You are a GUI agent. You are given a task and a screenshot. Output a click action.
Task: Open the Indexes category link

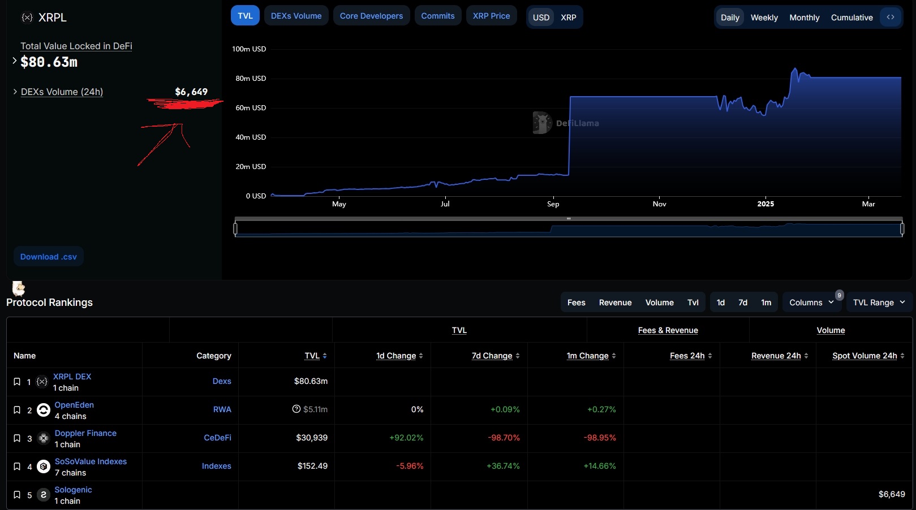click(x=217, y=466)
